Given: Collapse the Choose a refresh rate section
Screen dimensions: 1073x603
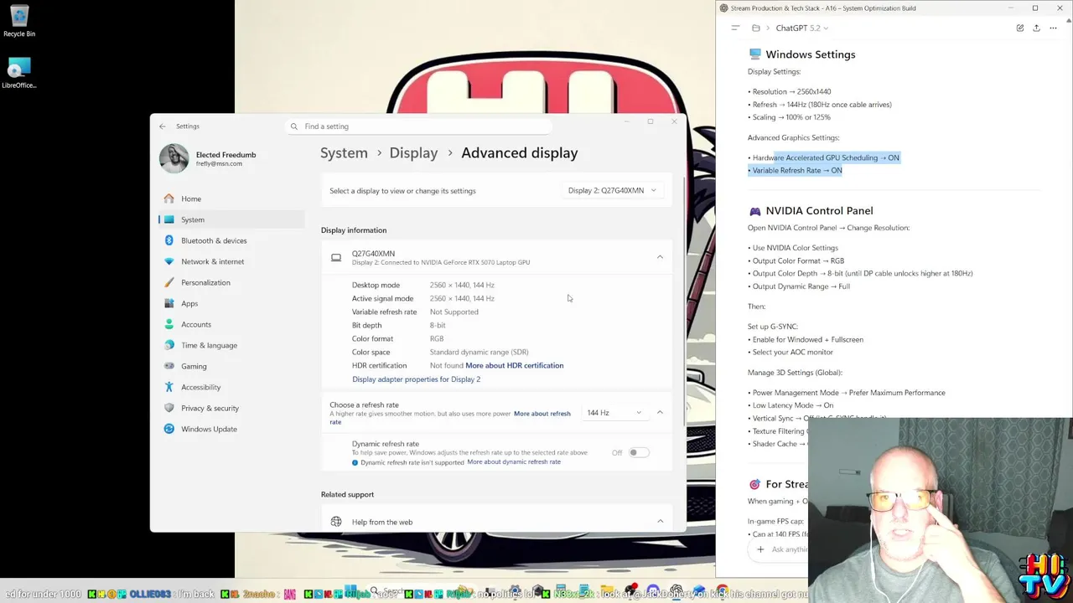Looking at the screenshot, I should pos(660,413).
